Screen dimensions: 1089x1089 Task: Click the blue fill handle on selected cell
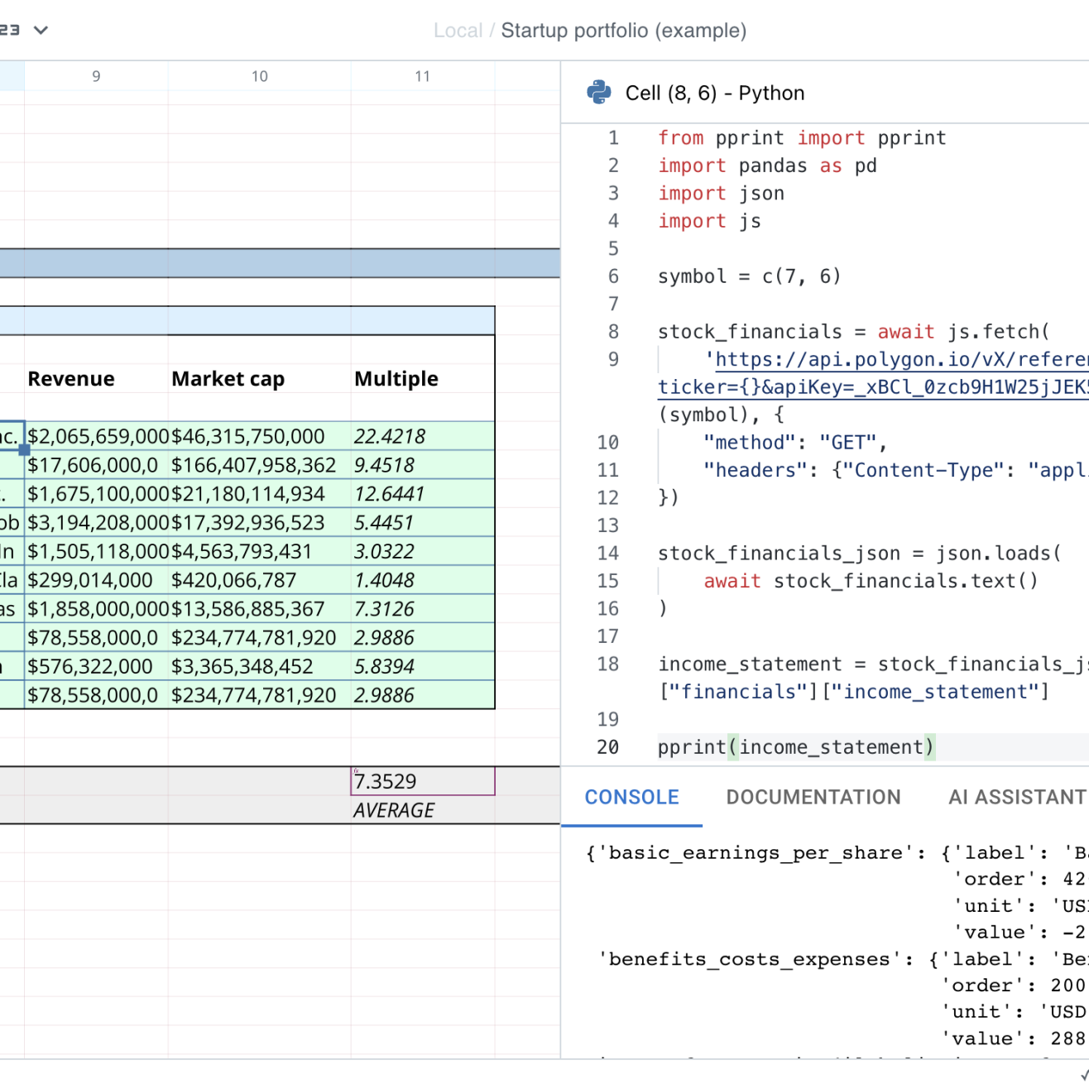tap(24, 450)
